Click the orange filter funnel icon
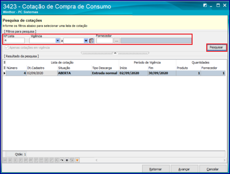Image resolution: width=230 pixels, height=174 pixels. [x=77, y=160]
